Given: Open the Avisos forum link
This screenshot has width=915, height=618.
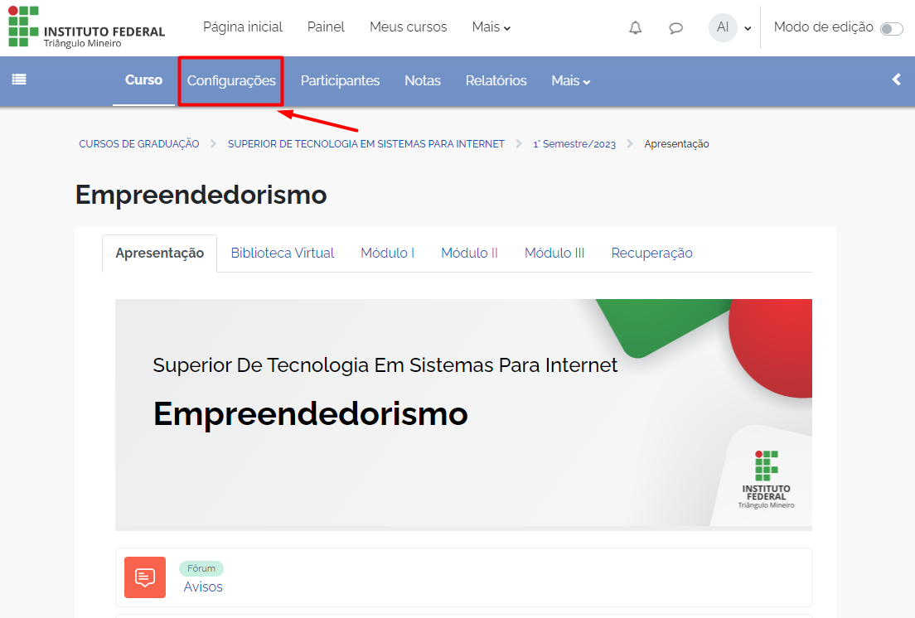Looking at the screenshot, I should (203, 587).
